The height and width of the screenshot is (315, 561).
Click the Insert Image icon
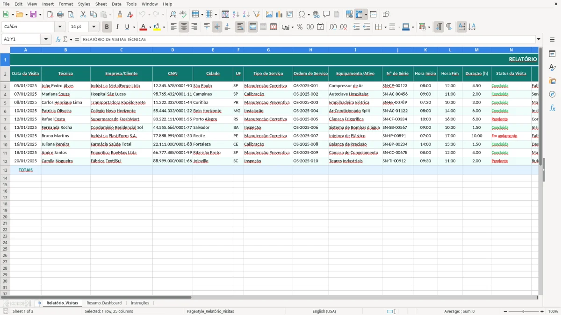coord(269,14)
